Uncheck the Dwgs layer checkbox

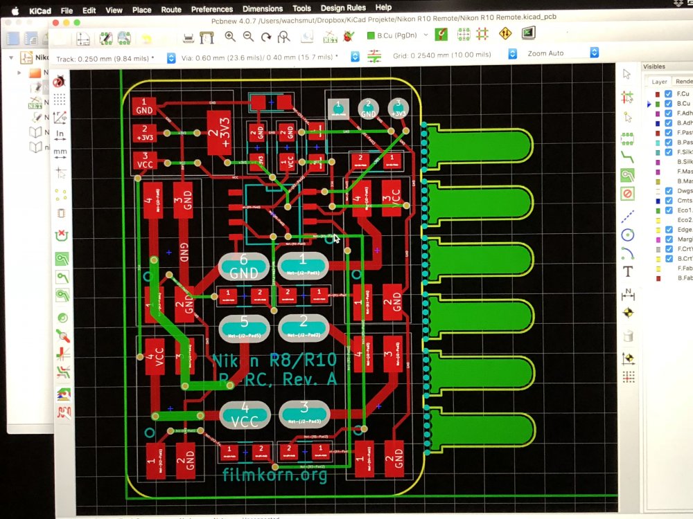668,191
